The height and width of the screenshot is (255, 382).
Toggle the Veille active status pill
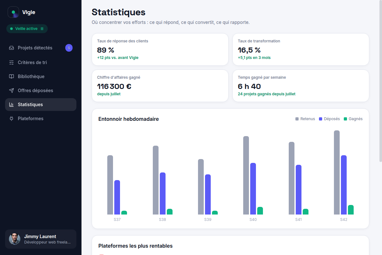[27, 29]
